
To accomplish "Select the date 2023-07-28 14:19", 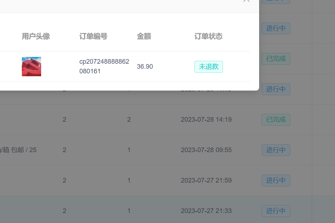I will point(206,120).
